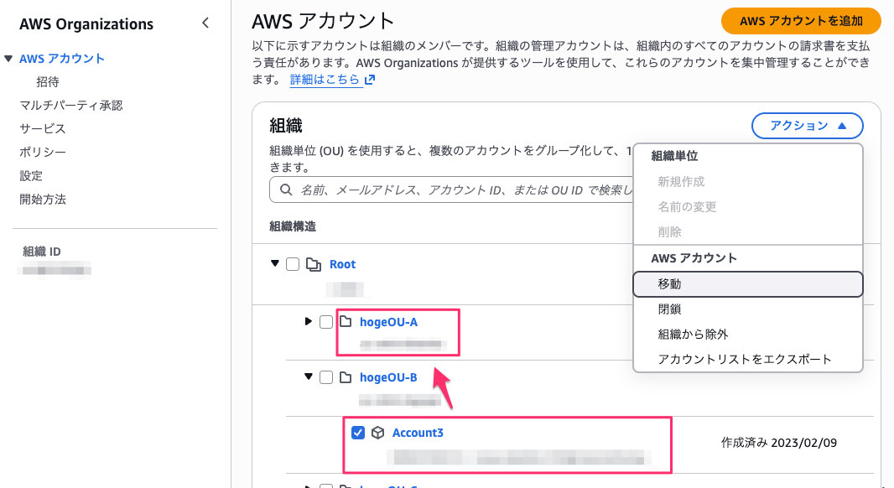Collapse the AWS Organizations sidebar chevron
894x488 pixels.
tap(205, 23)
